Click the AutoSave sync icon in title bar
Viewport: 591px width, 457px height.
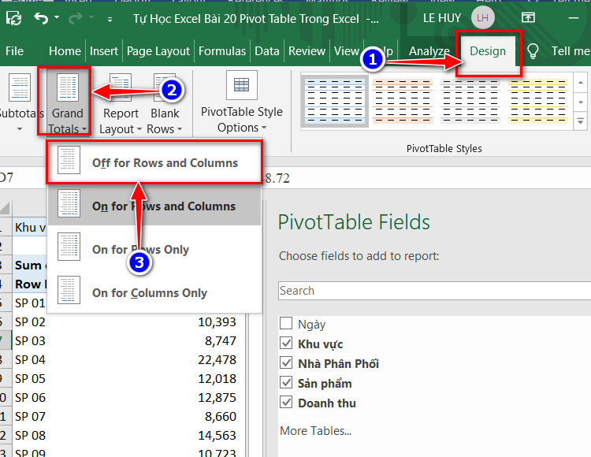pos(14,18)
